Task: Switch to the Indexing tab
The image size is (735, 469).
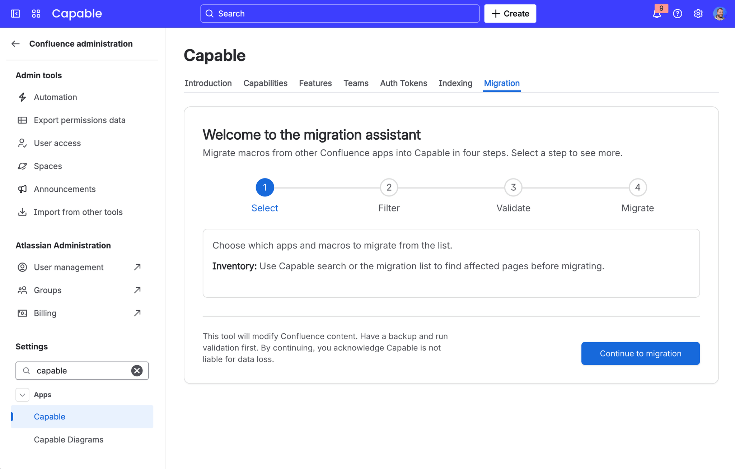Action: (455, 83)
